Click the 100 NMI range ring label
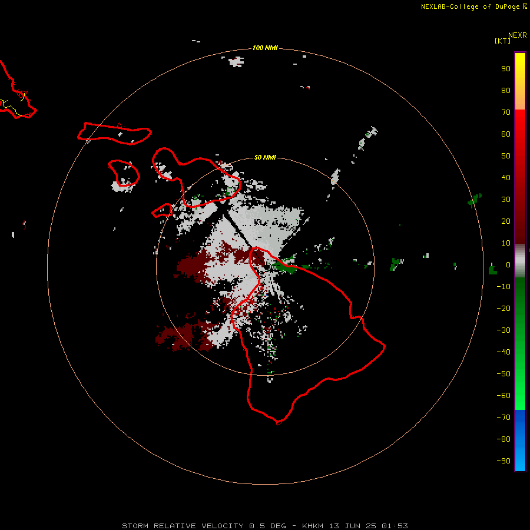 pyautogui.click(x=264, y=48)
